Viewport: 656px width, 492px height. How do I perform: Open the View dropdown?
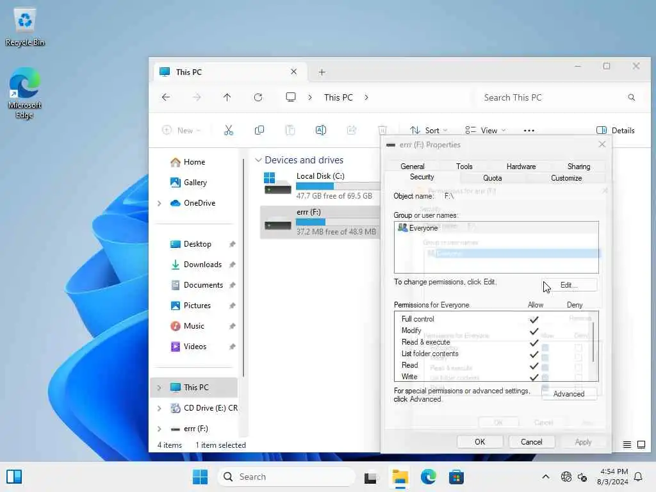pos(486,131)
